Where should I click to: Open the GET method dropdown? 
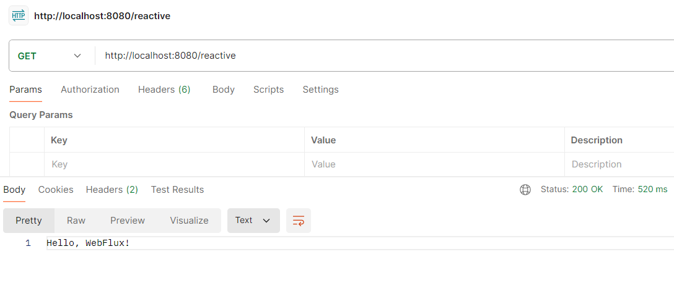point(50,56)
